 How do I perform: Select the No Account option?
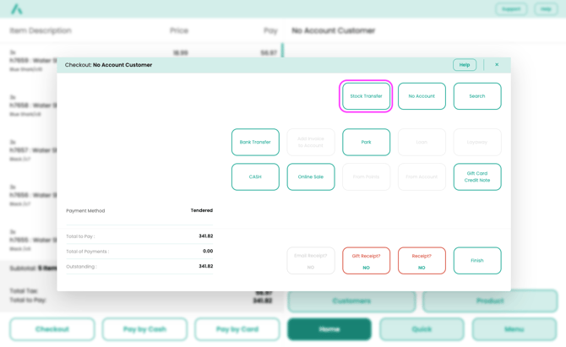coord(422,96)
